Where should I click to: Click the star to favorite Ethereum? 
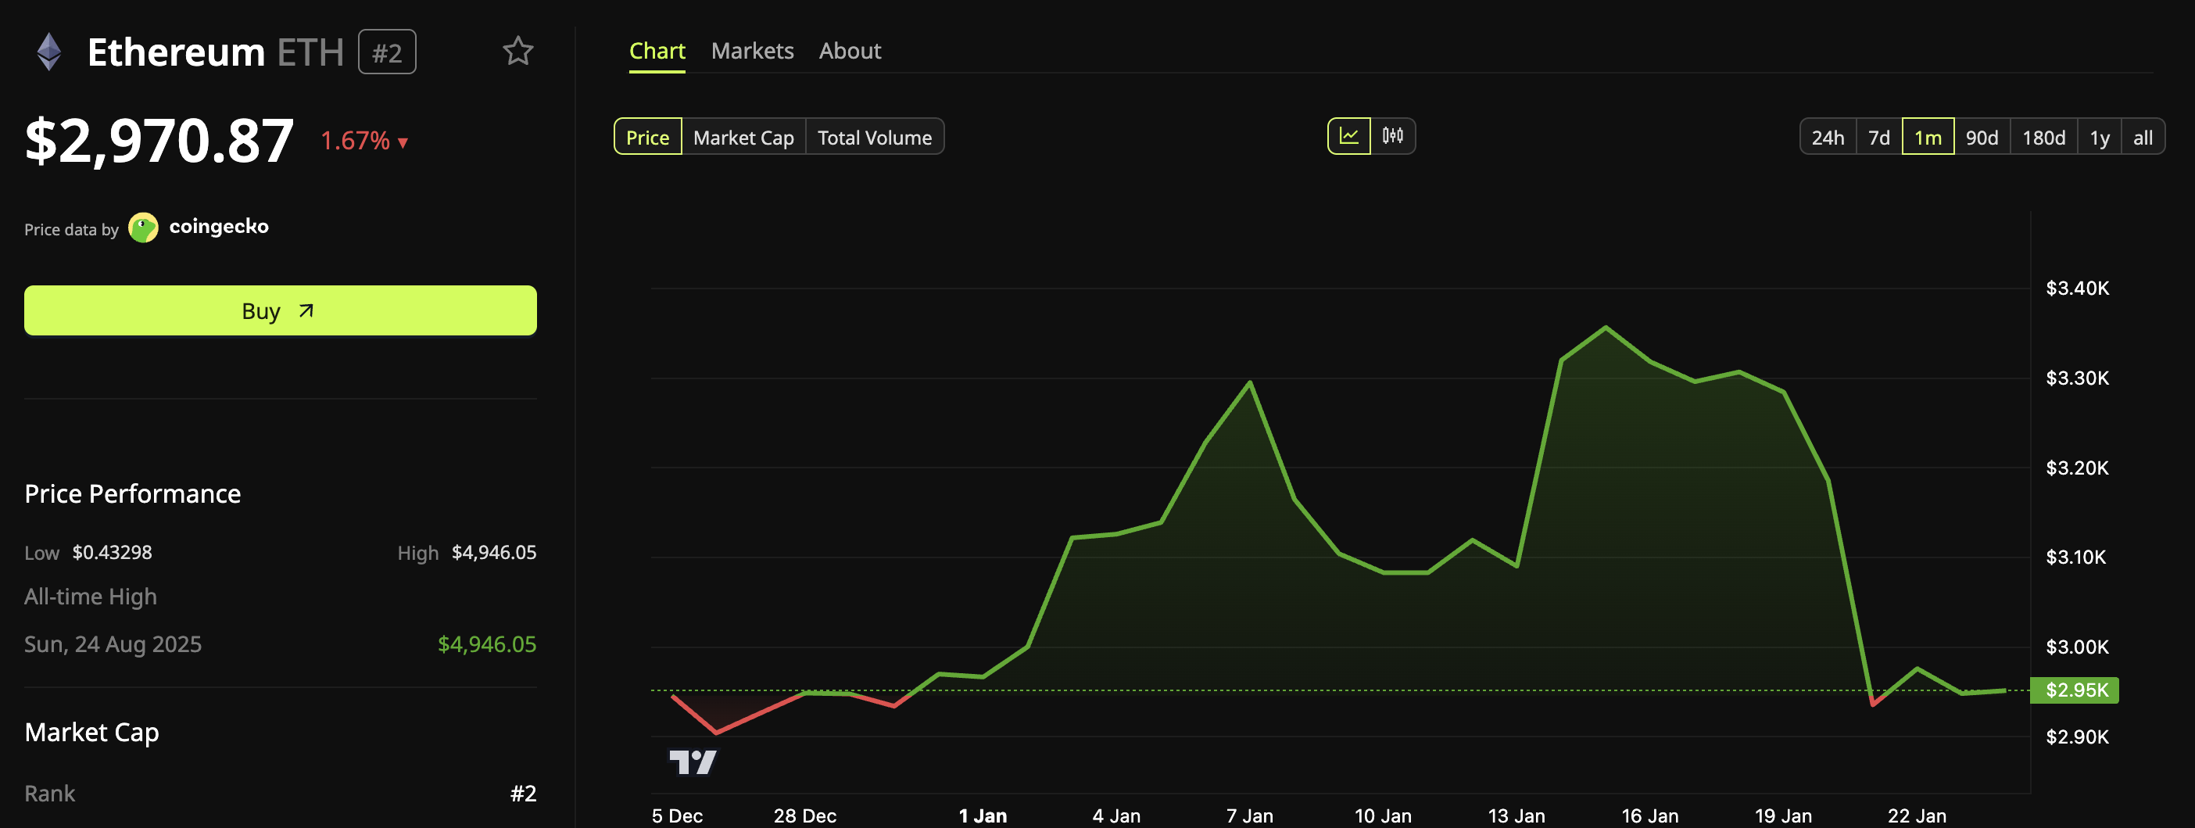519,52
